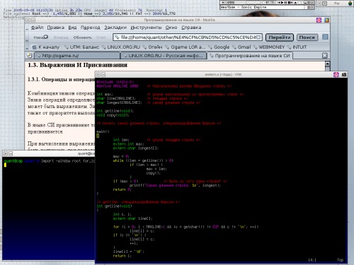Open the Огейм bookmark
Image resolution: width=354 pixels, height=265 pixels.
point(152,47)
